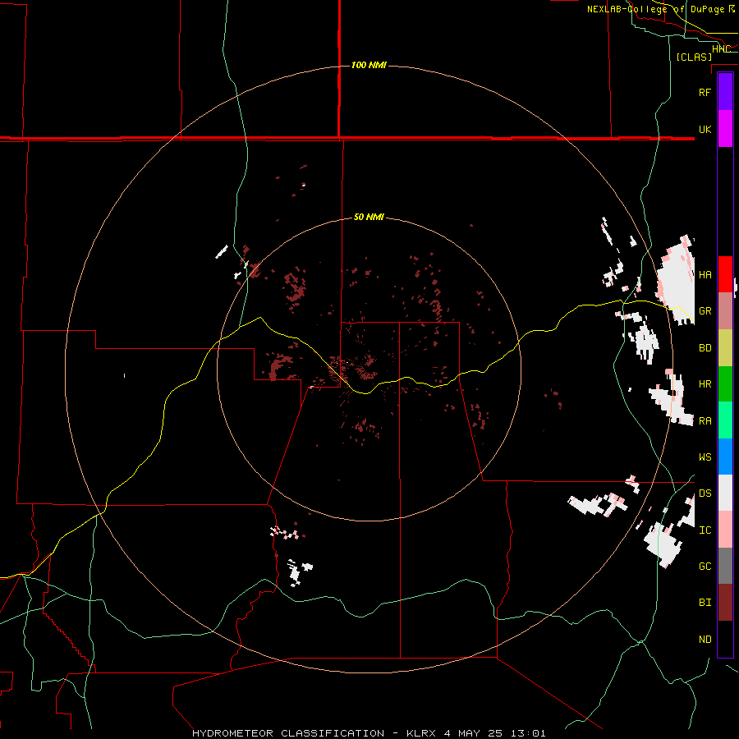Click the '100 NMI' range ring label

(x=369, y=65)
